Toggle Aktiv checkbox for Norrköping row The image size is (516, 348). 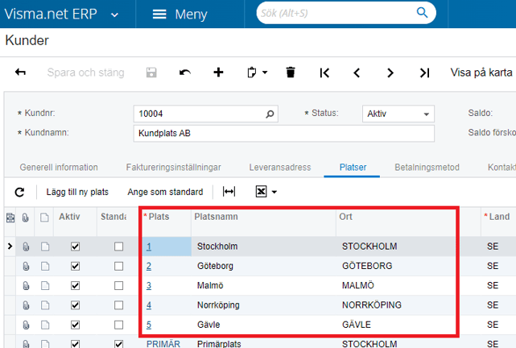coord(76,305)
